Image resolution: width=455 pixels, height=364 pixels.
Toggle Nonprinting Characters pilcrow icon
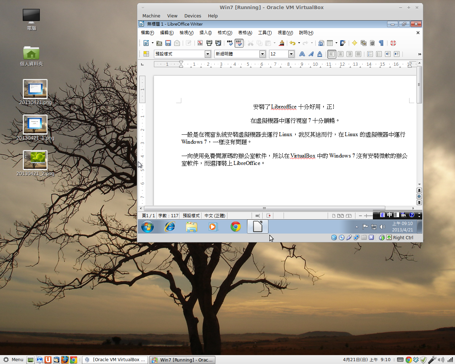point(381,43)
